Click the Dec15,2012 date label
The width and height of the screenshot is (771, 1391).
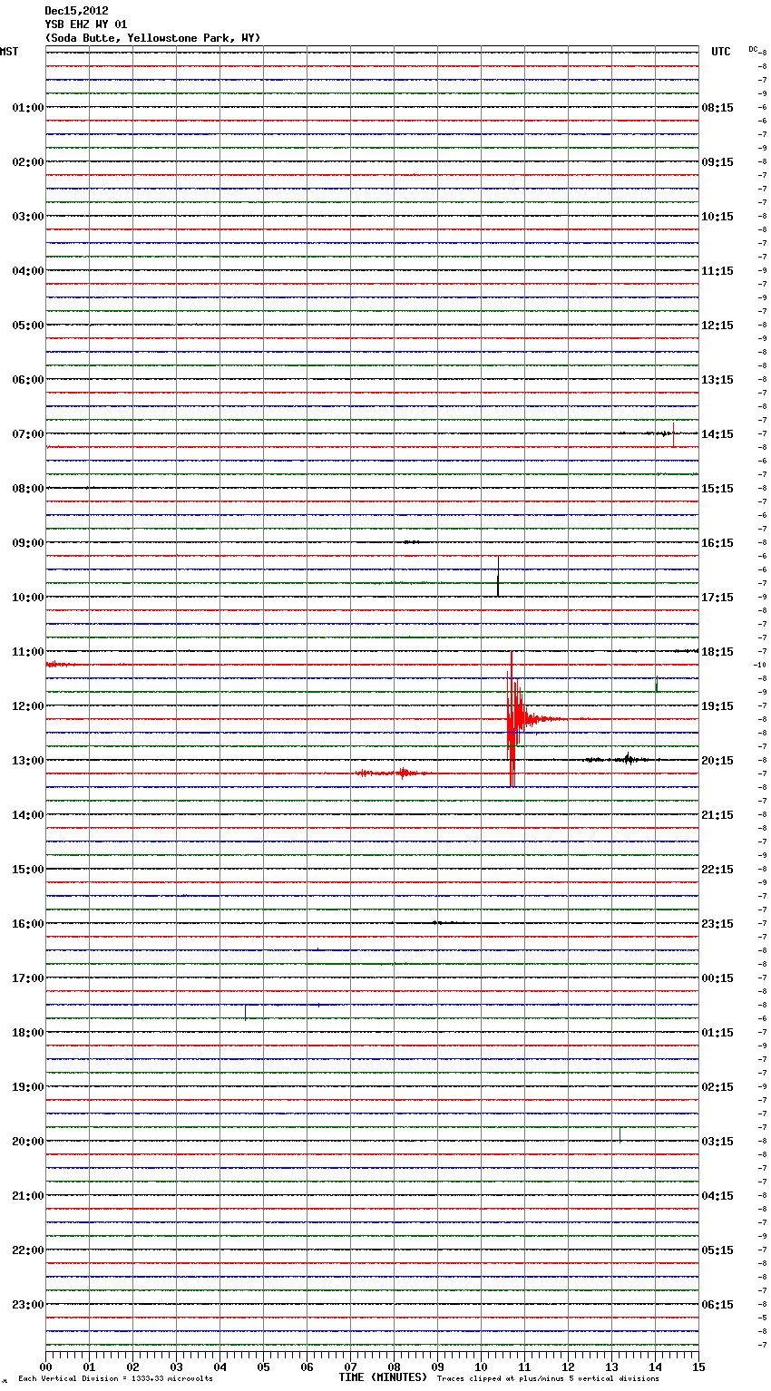[76, 11]
